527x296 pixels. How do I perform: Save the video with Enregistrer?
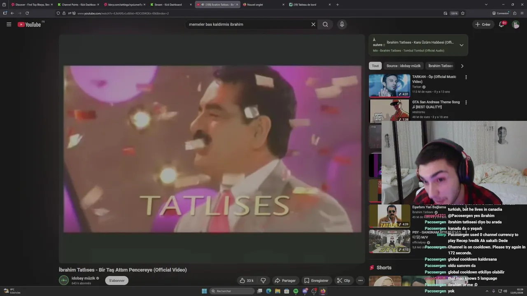click(316, 280)
